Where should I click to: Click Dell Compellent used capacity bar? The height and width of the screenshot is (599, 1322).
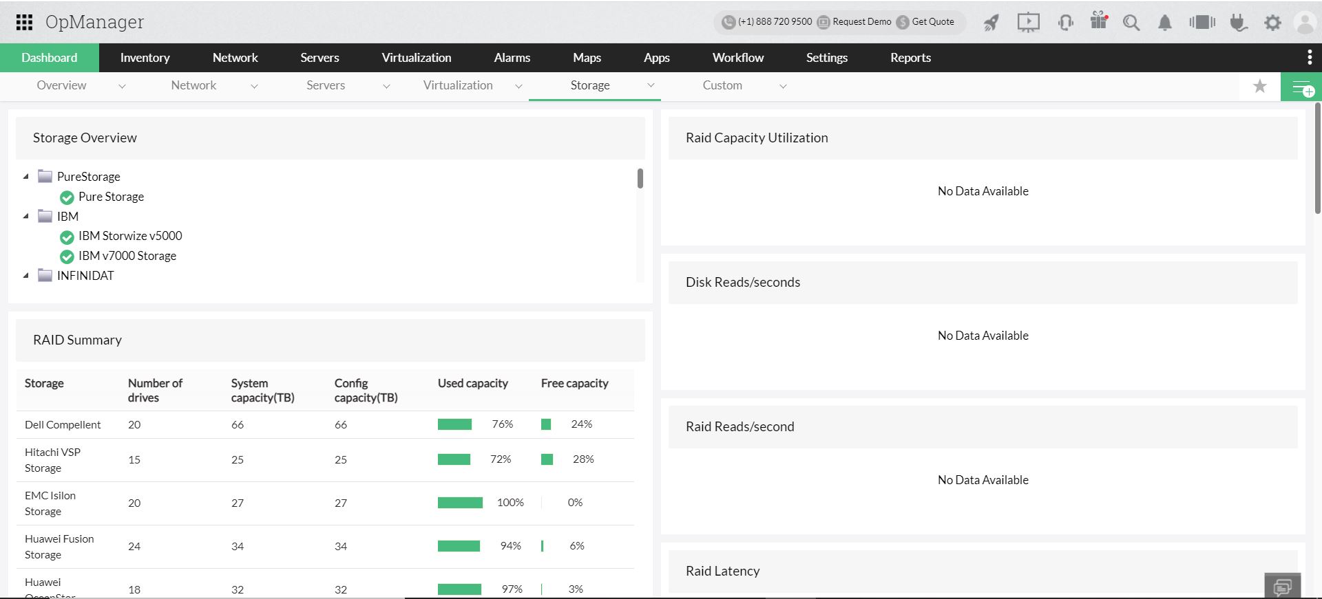(454, 424)
